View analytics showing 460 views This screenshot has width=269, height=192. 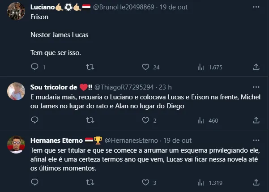coord(201,120)
